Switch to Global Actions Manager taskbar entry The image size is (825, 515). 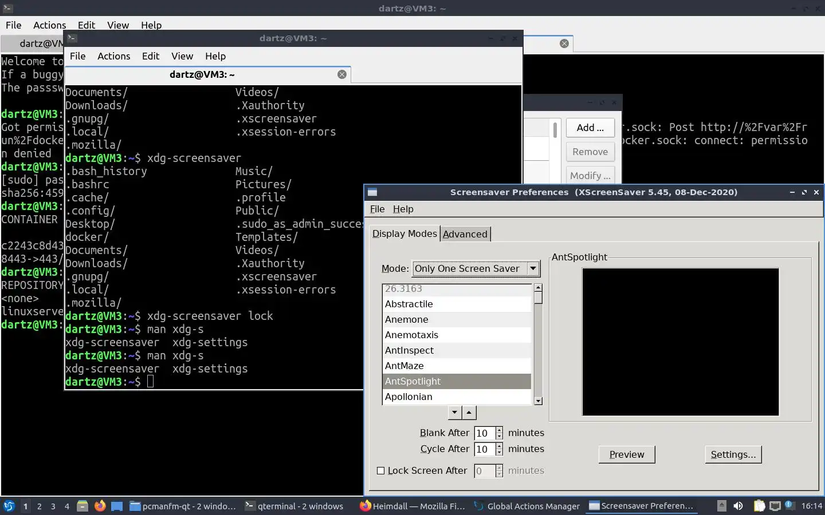tap(527, 506)
